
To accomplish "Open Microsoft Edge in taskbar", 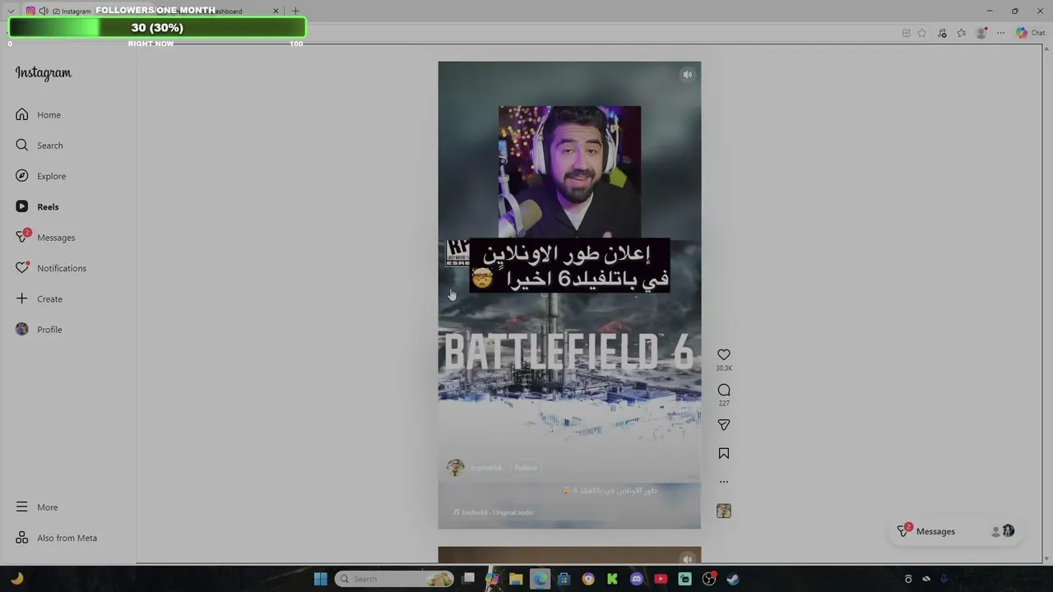I will 540,579.
